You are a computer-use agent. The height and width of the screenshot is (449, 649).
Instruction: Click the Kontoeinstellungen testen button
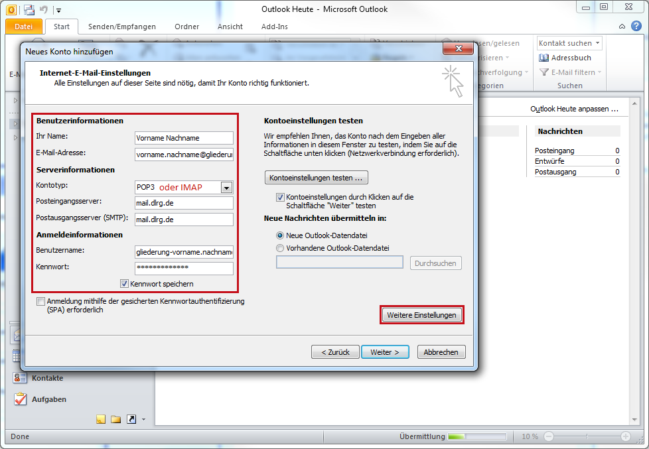(x=317, y=178)
